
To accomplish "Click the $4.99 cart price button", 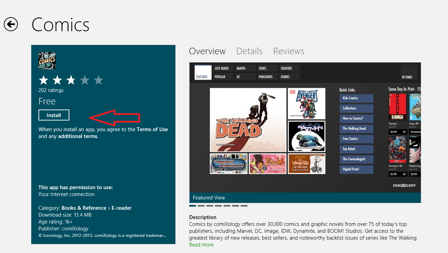I will pos(398,132).
